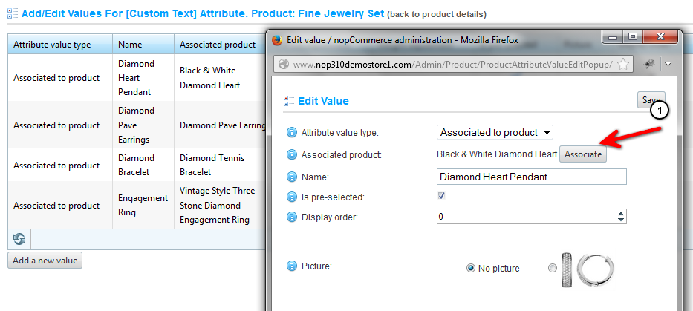
Task: Click the Save button
Action: tap(651, 100)
